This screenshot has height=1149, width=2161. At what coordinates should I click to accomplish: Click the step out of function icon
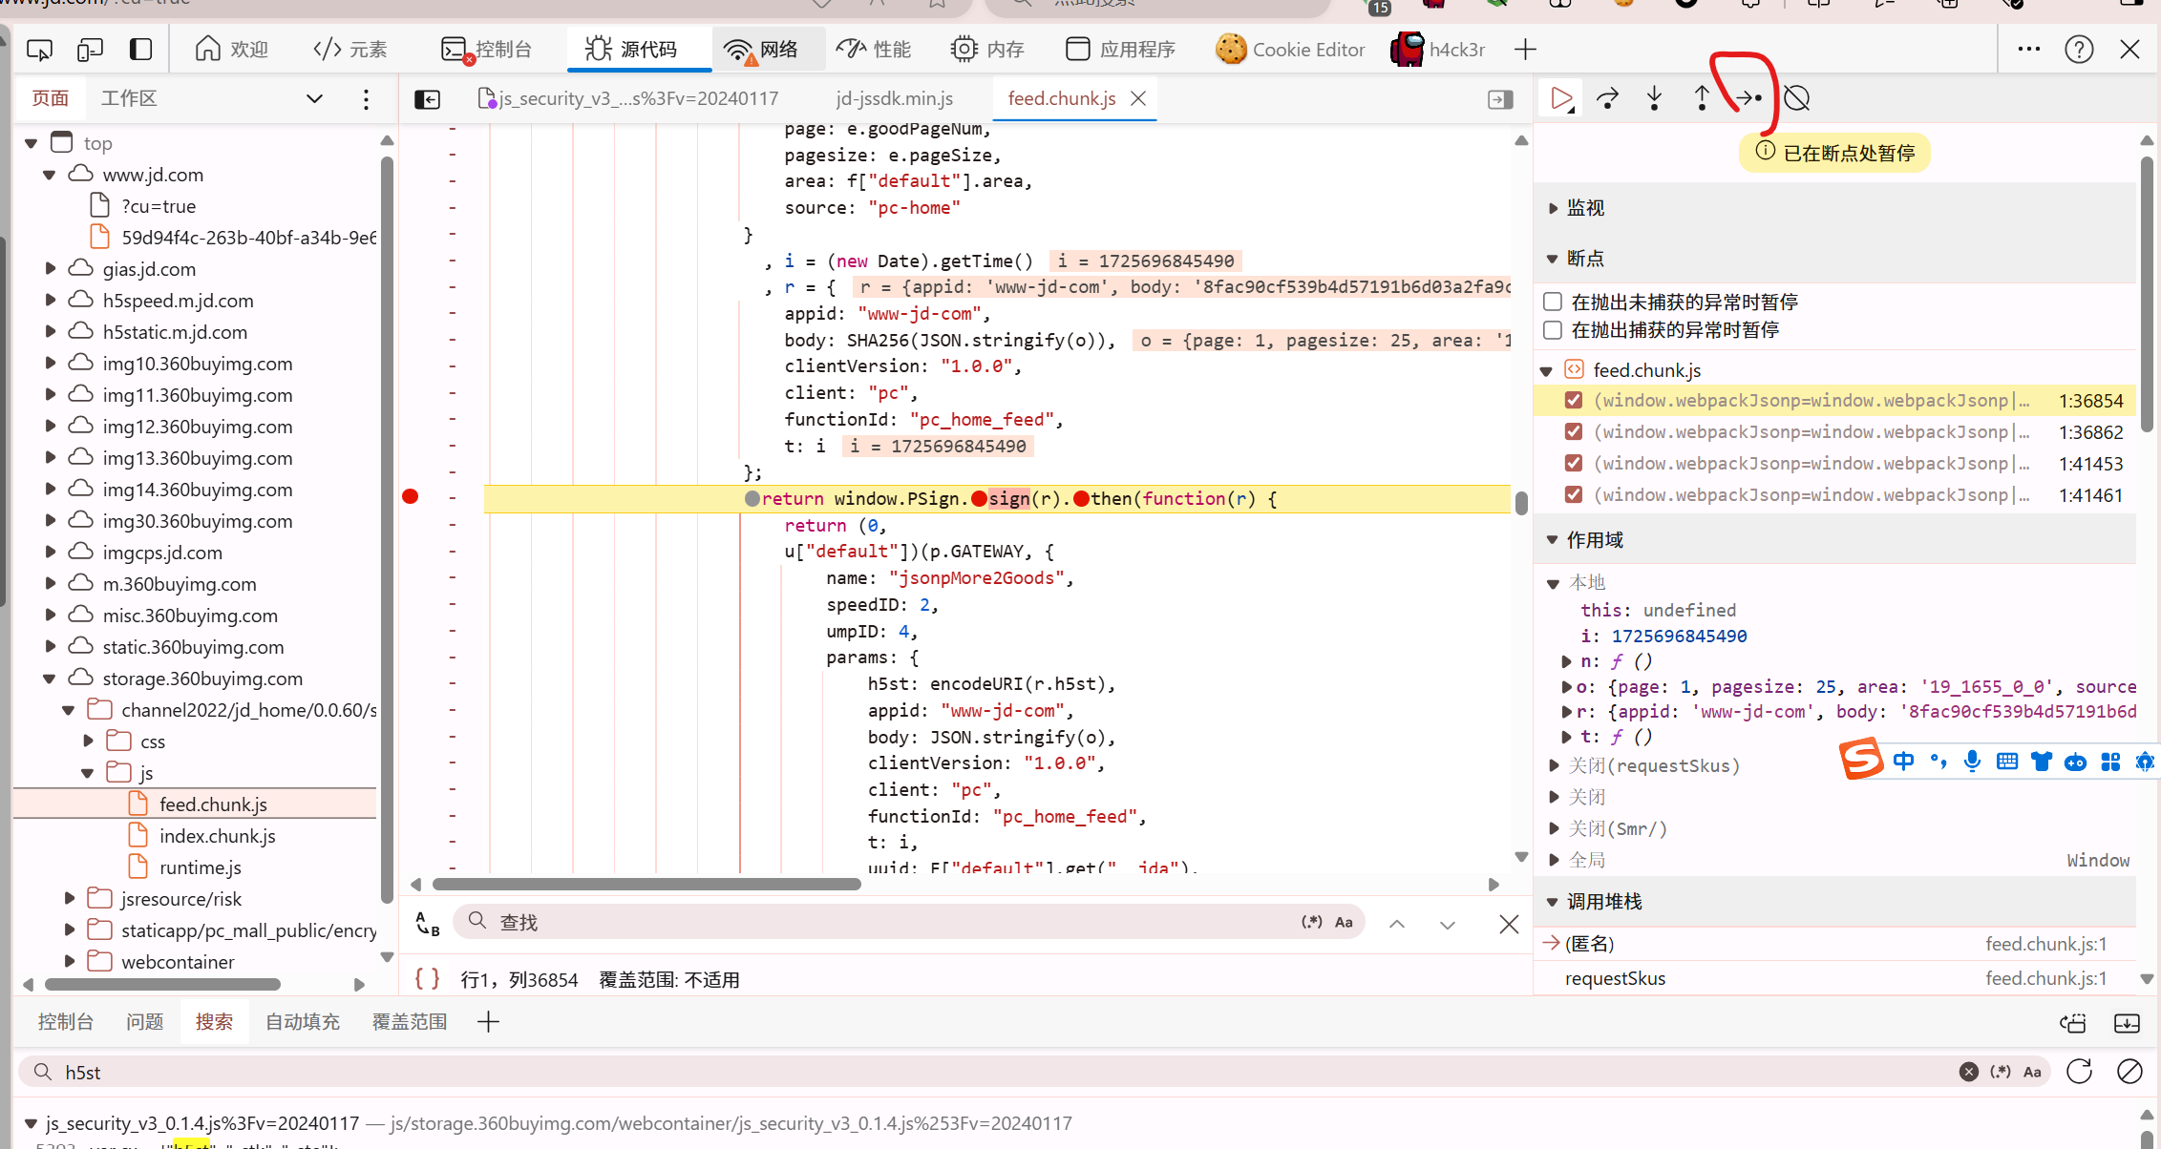tap(1702, 98)
